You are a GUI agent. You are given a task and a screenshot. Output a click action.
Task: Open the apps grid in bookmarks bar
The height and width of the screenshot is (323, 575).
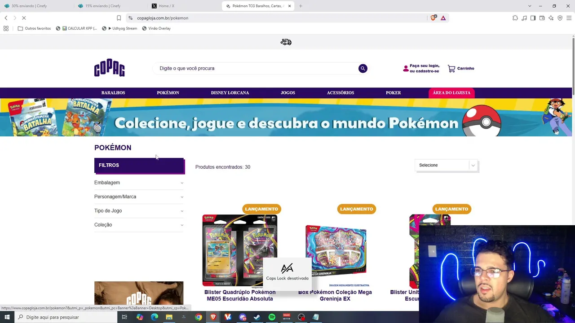pos(6,28)
